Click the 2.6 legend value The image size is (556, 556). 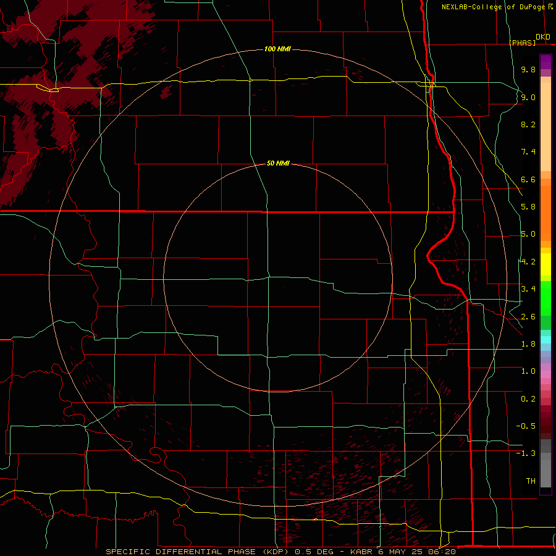pyautogui.click(x=528, y=317)
